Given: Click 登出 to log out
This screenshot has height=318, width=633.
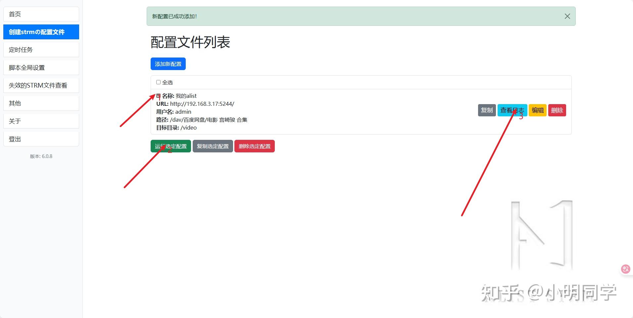Looking at the screenshot, I should (41, 139).
